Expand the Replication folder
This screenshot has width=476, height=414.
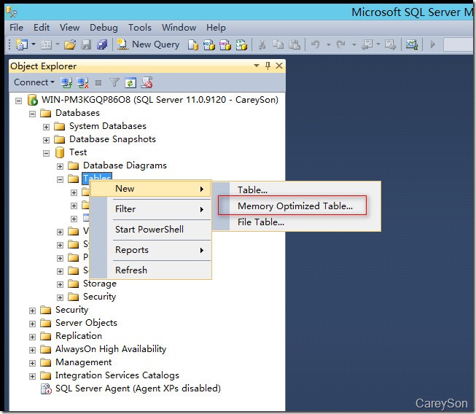(x=32, y=336)
